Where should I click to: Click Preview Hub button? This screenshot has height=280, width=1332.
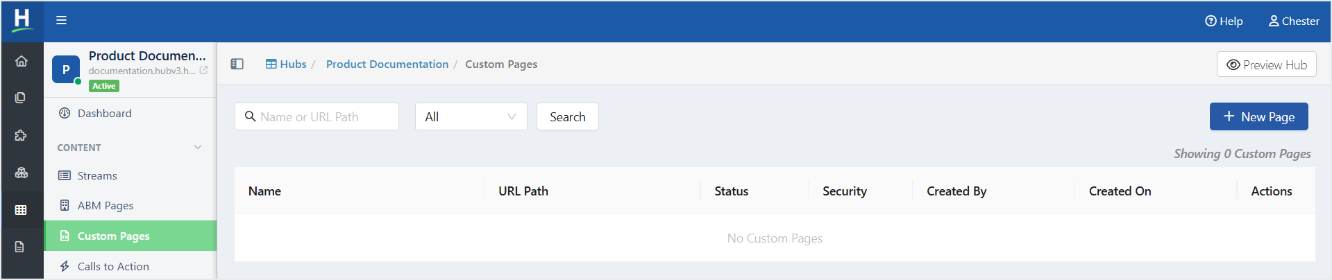click(1266, 64)
